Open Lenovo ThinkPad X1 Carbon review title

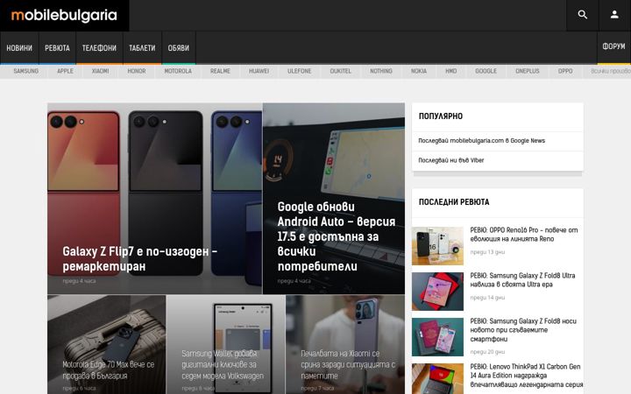(527, 376)
